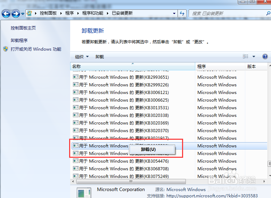
Task: Click the update thumbnail in details pane
Action: click(84, 193)
